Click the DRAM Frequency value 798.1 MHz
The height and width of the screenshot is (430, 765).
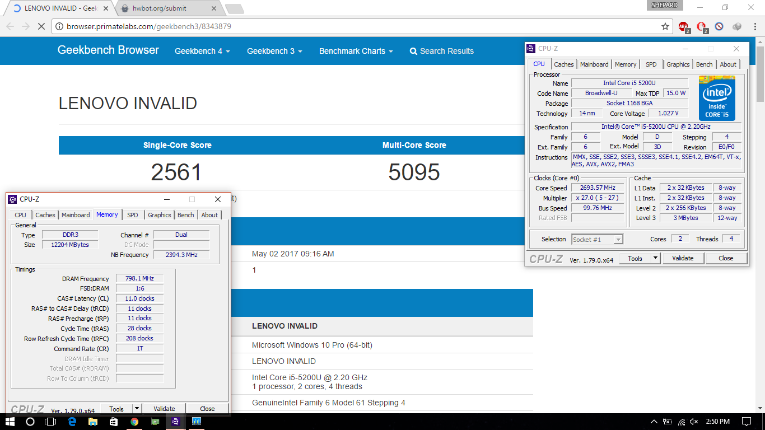point(140,278)
